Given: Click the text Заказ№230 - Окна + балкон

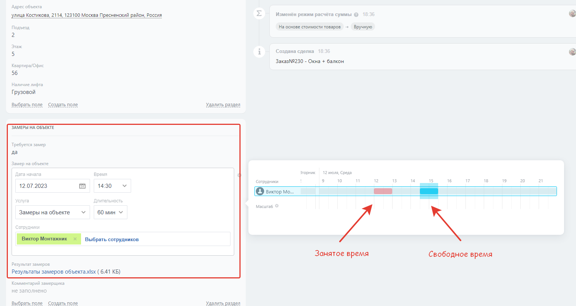Looking at the screenshot, I should [x=310, y=61].
